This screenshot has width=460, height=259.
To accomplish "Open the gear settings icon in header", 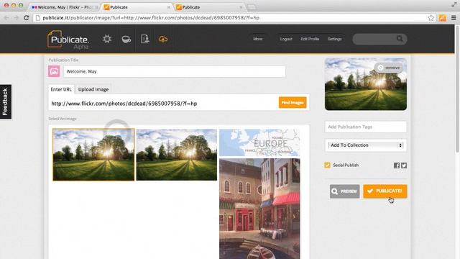I will (107, 39).
